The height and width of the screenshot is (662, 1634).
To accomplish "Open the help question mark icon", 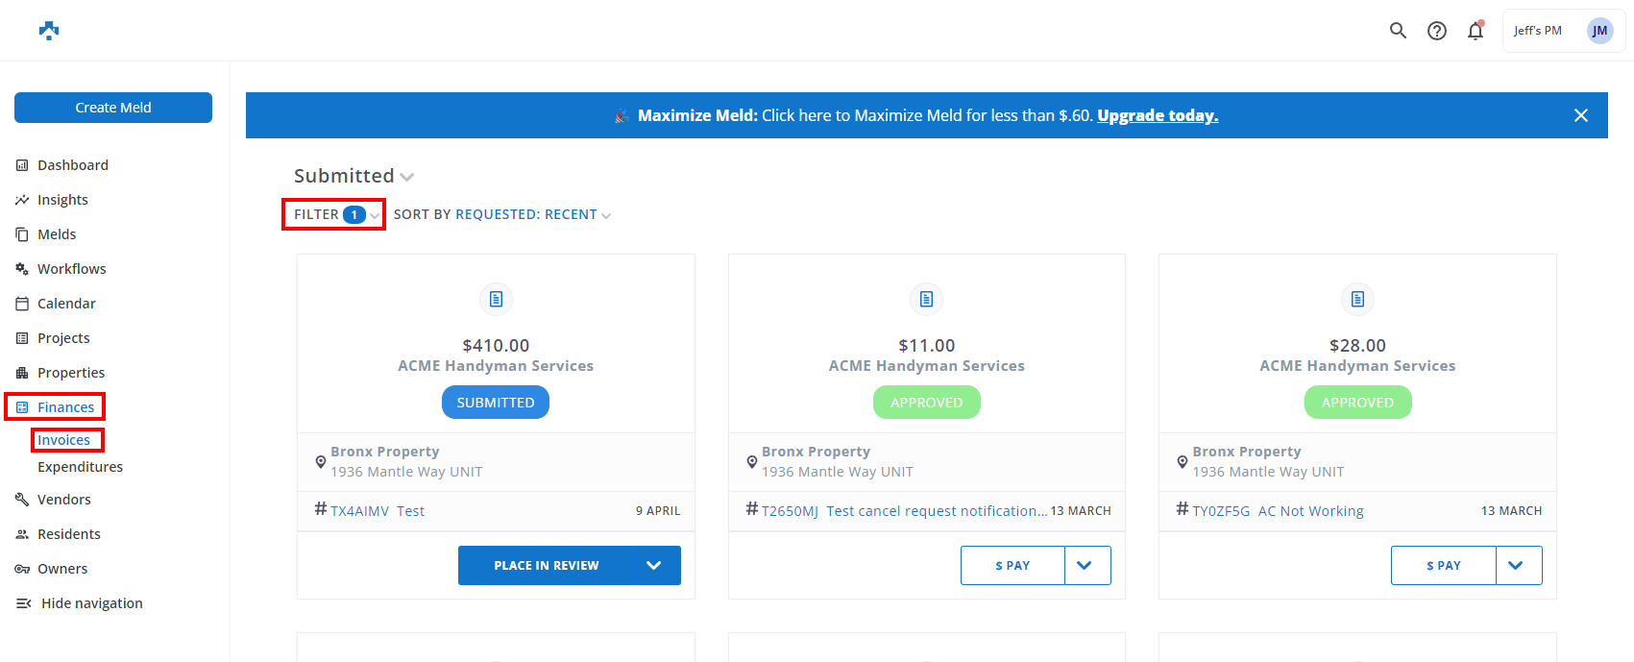I will click(1436, 31).
